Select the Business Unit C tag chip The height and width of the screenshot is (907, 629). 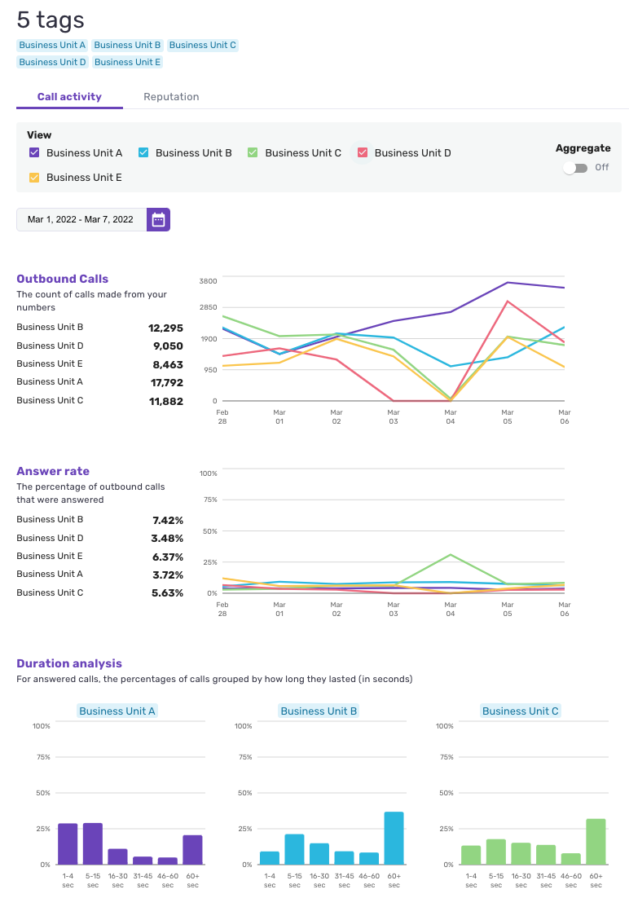(203, 46)
